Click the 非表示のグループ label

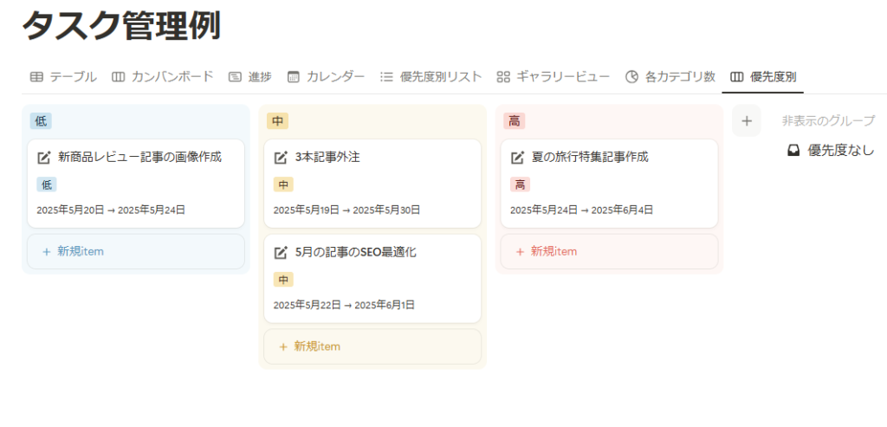pyautogui.click(x=828, y=120)
